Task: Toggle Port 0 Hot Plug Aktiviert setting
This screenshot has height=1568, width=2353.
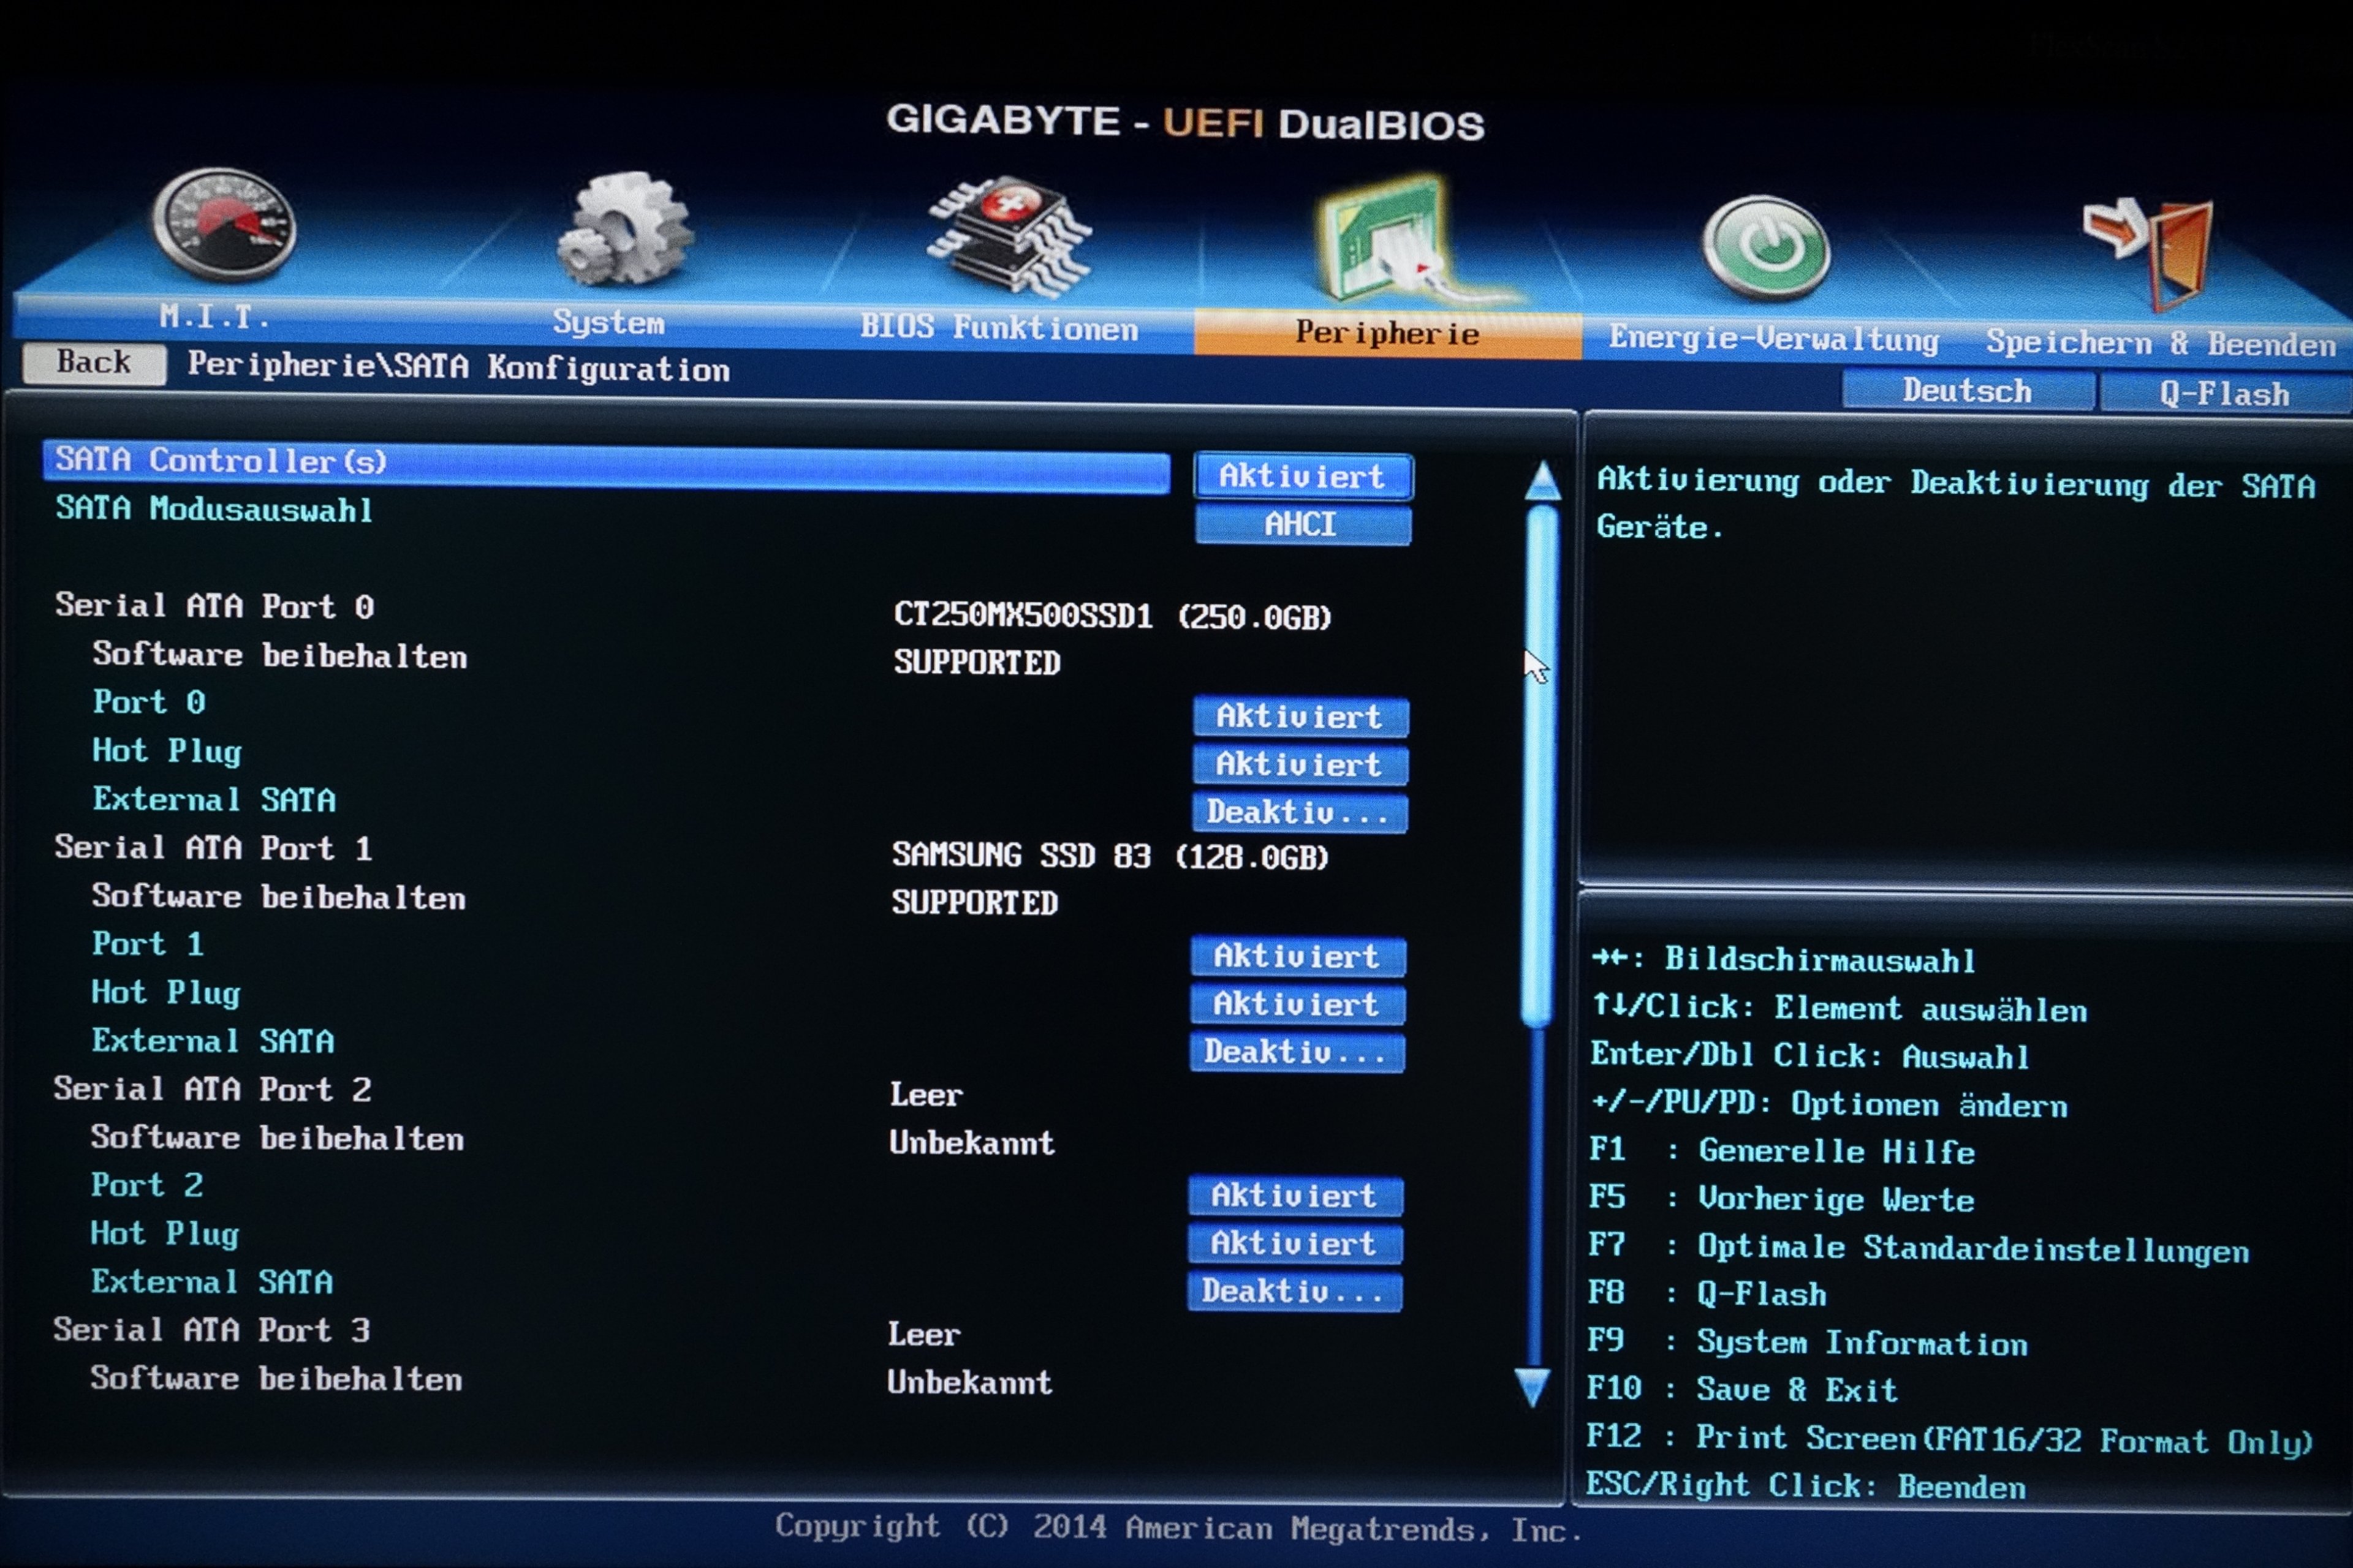Action: [x=1298, y=765]
